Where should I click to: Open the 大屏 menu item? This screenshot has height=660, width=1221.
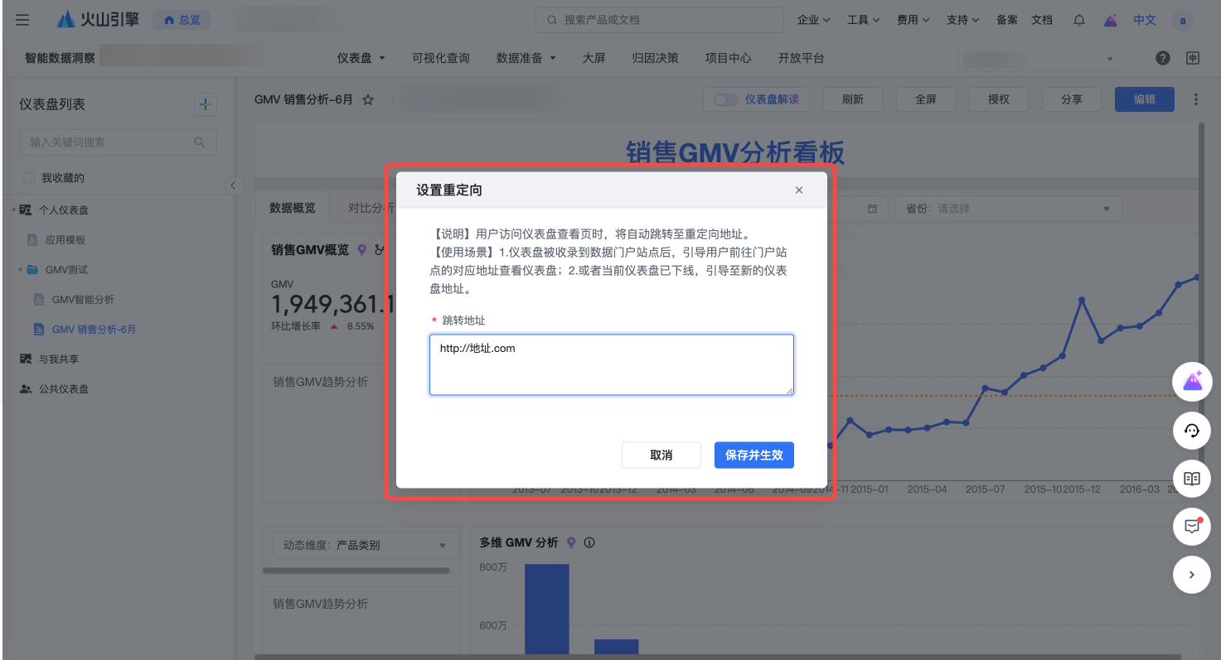(594, 58)
